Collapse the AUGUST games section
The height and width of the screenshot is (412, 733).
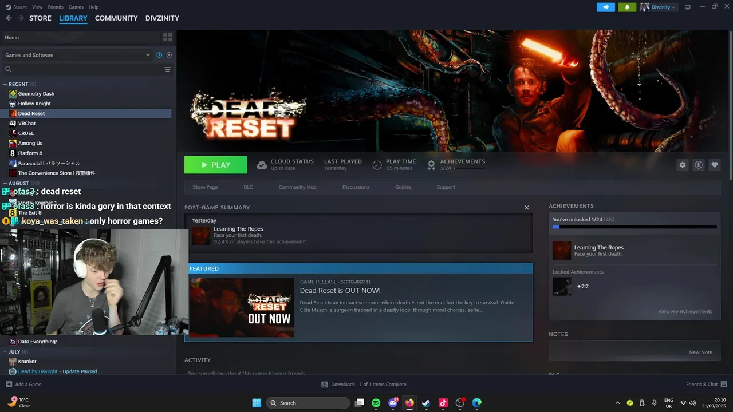(5, 183)
